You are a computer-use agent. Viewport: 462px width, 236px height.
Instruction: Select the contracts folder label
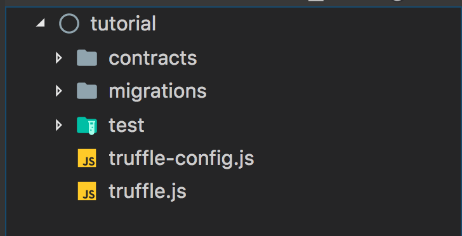click(153, 58)
